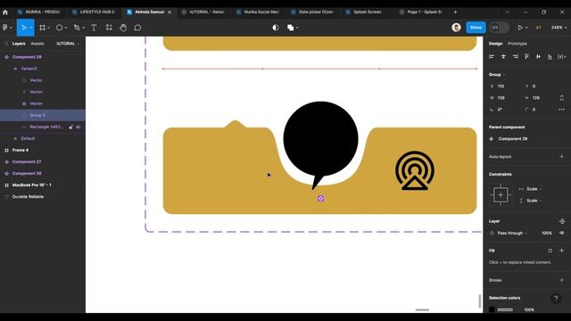571x321 pixels.
Task: Add a stroke with plus icon
Action: click(561, 280)
